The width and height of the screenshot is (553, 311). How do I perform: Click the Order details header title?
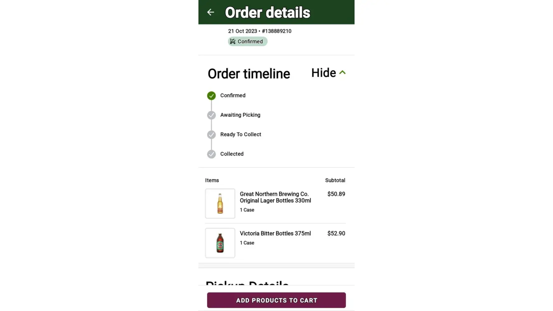coord(267,13)
